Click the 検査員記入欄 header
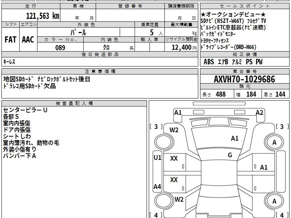This screenshot has width=291, height=218. (x=74, y=104)
